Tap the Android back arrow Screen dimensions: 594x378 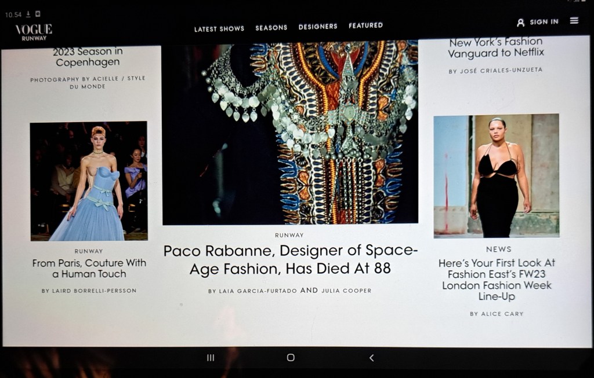click(371, 358)
